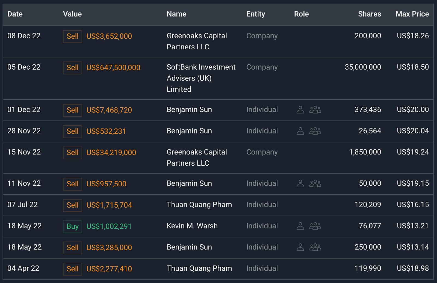The image size is (437, 283).
Task: Click the group role icon for 28 Nov 22
Action: (315, 131)
